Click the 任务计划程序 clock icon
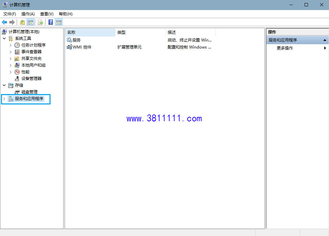Screen dimensions: 329x236 coord(17,45)
